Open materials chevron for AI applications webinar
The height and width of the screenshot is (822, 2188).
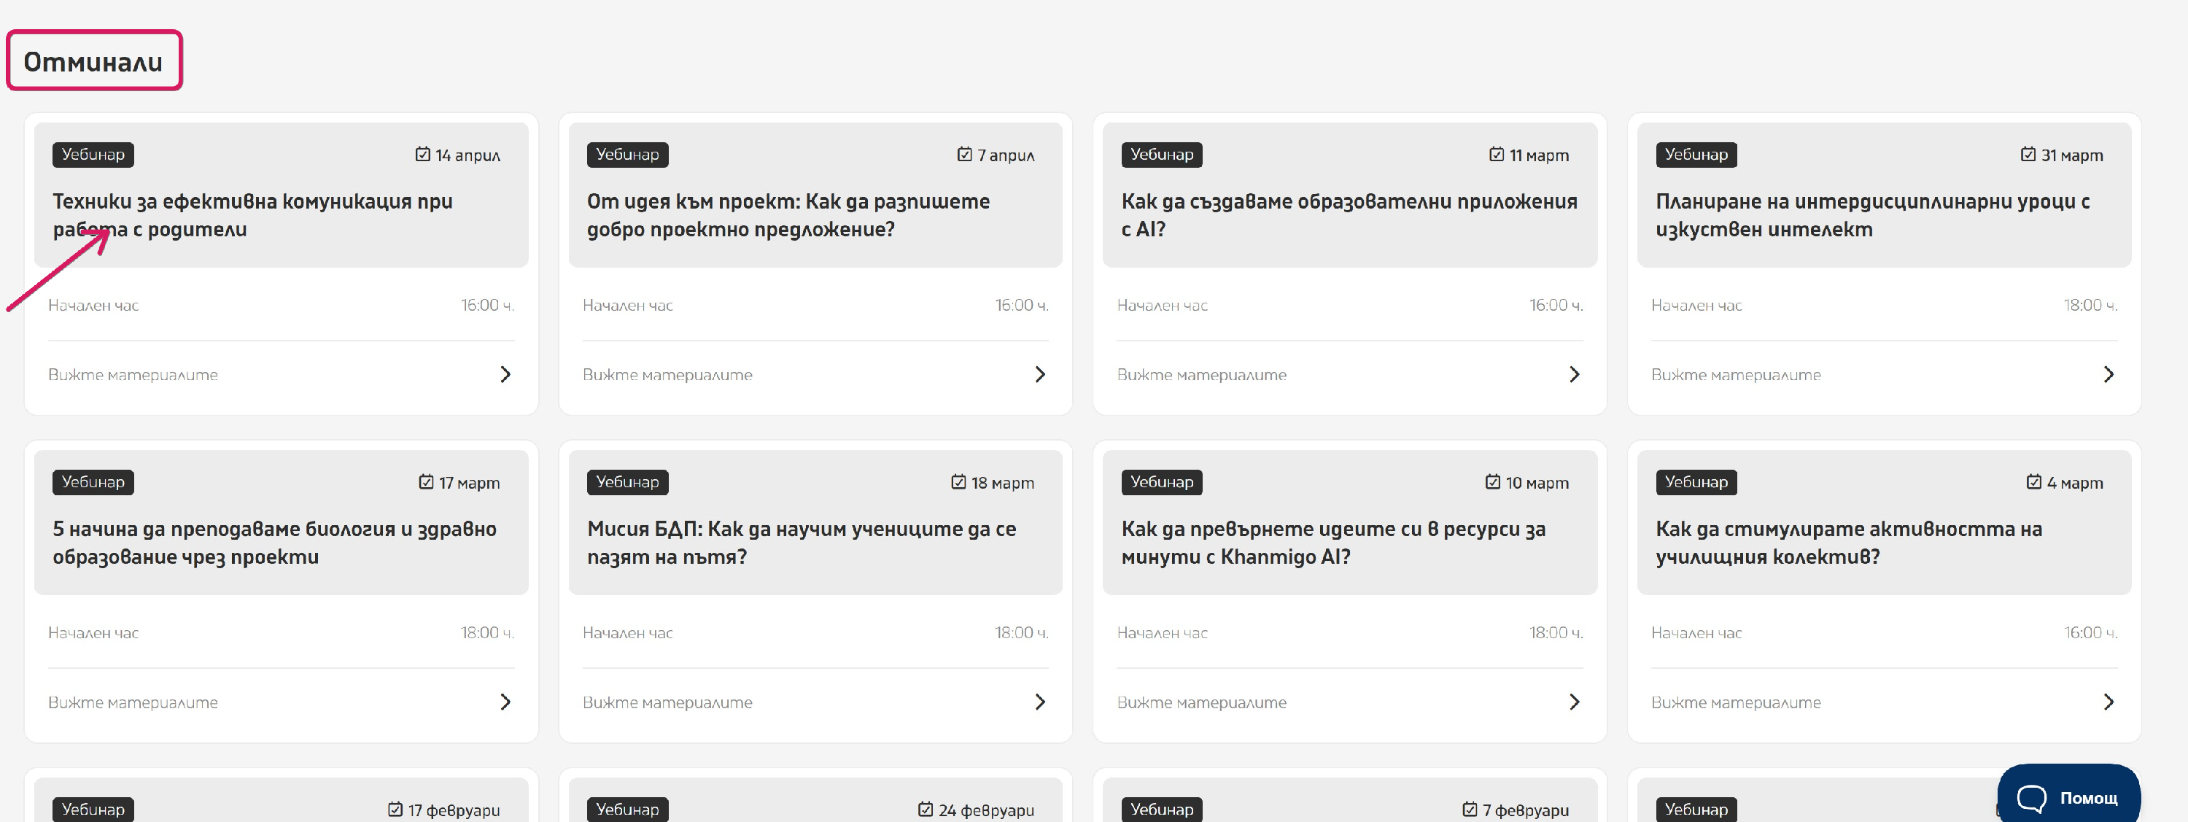[1574, 374]
